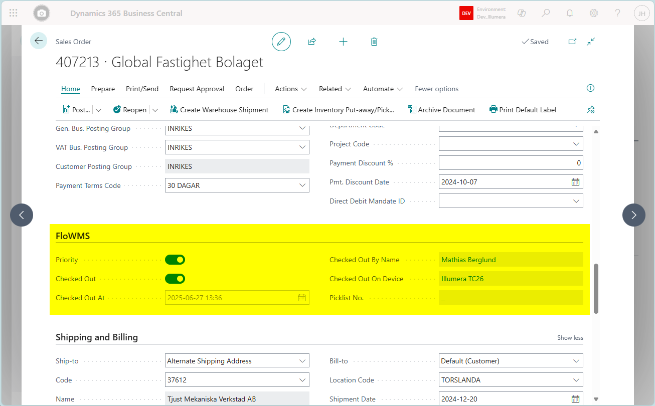Click the share icon beside edit
The image size is (655, 406).
[312, 42]
